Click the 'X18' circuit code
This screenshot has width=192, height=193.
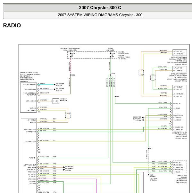[54, 128]
